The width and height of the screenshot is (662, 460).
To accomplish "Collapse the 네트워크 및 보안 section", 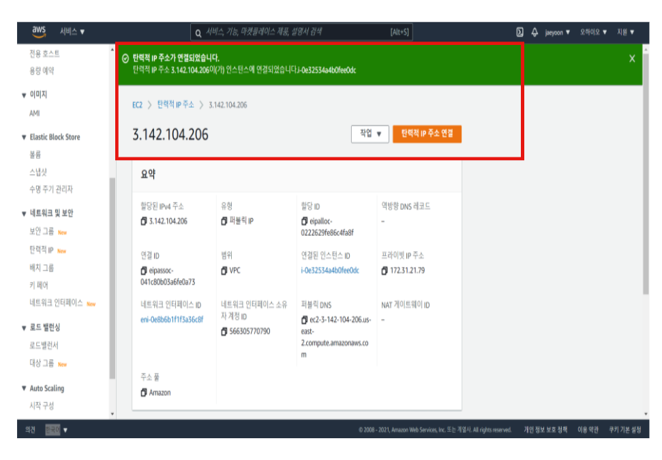I will [x=24, y=214].
